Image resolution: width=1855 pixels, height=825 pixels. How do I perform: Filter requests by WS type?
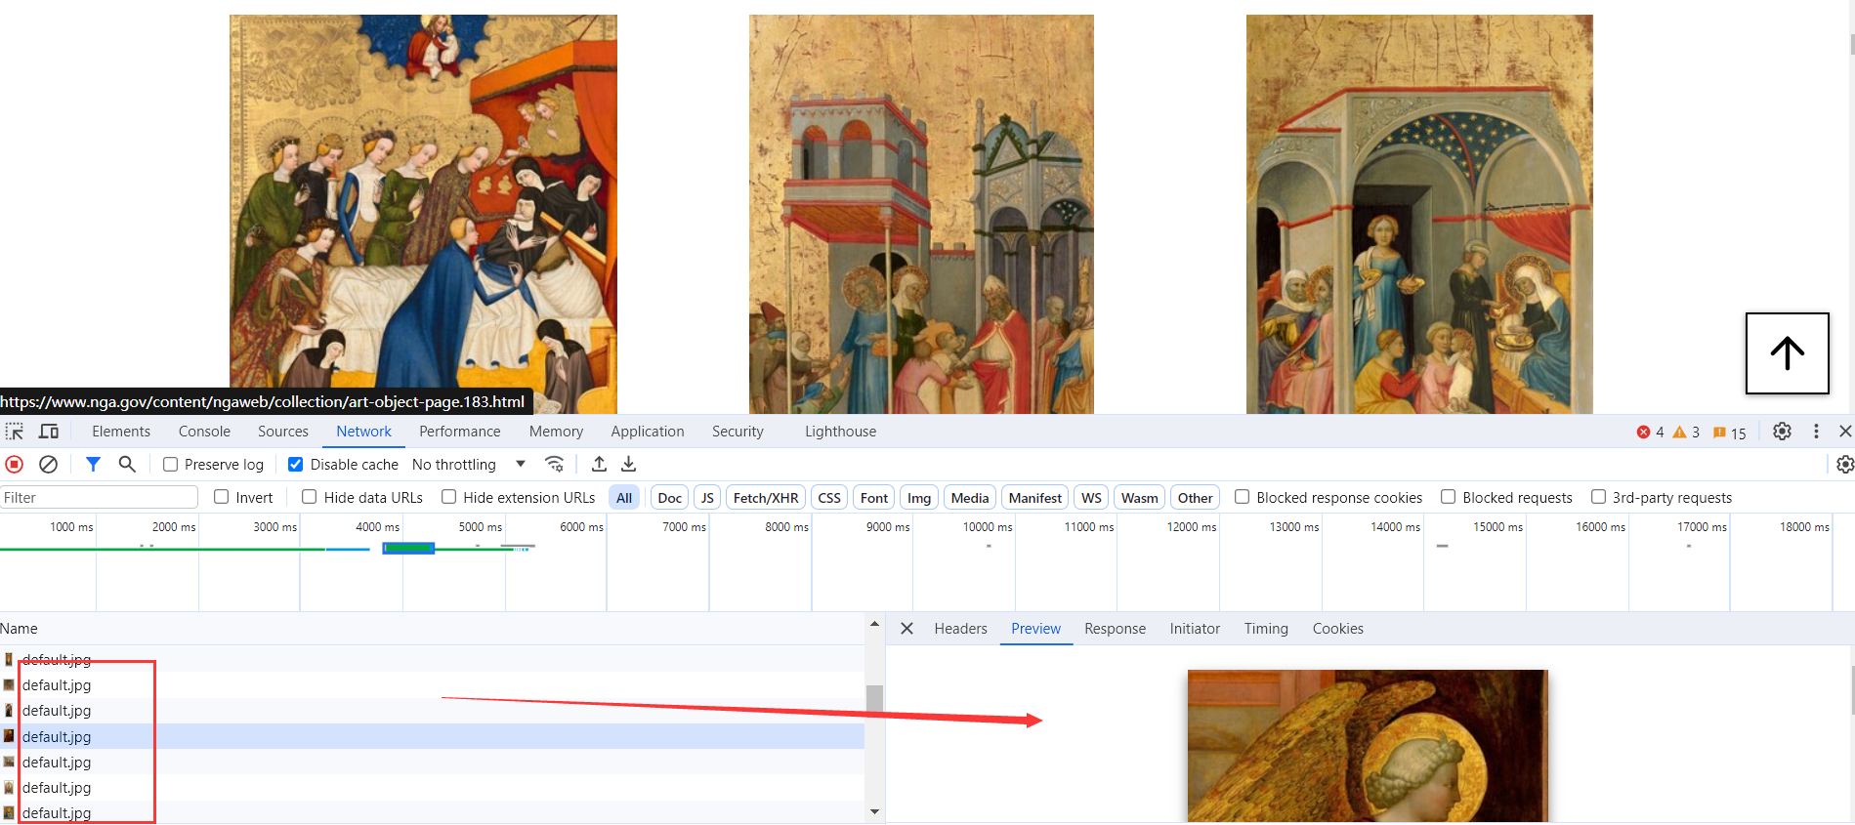[x=1091, y=498]
